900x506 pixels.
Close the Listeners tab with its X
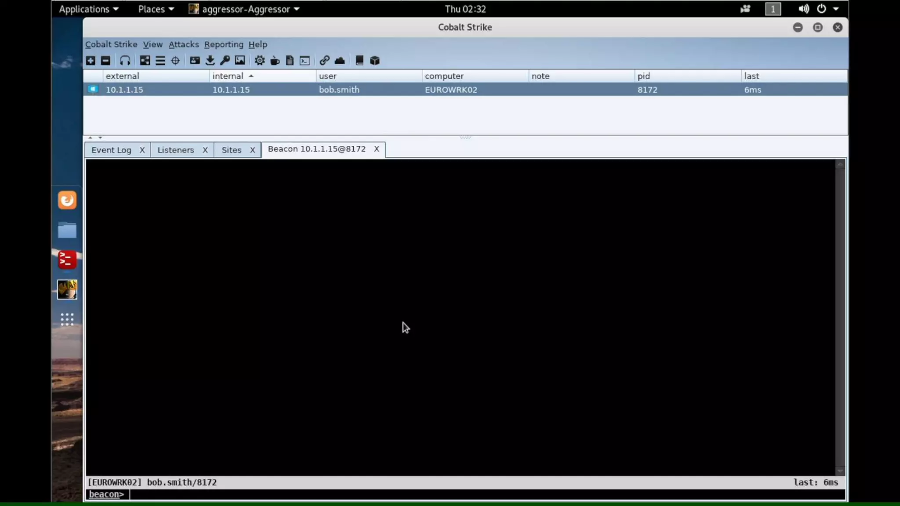pyautogui.click(x=205, y=150)
